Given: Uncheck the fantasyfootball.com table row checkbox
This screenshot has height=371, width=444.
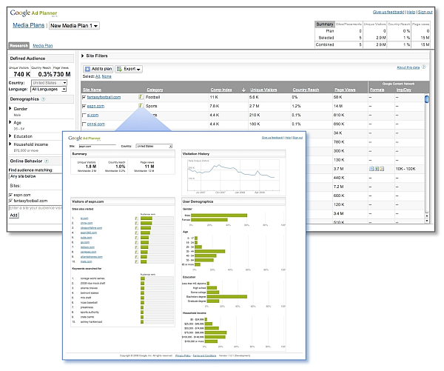Looking at the screenshot, I should click(x=84, y=97).
